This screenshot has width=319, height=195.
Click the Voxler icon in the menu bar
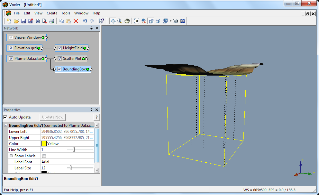8,13
